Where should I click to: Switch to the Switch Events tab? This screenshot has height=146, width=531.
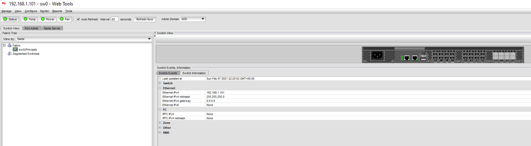(x=168, y=73)
